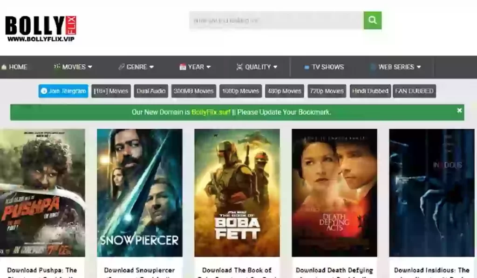Click the calendar icon beside YEAR

point(182,67)
